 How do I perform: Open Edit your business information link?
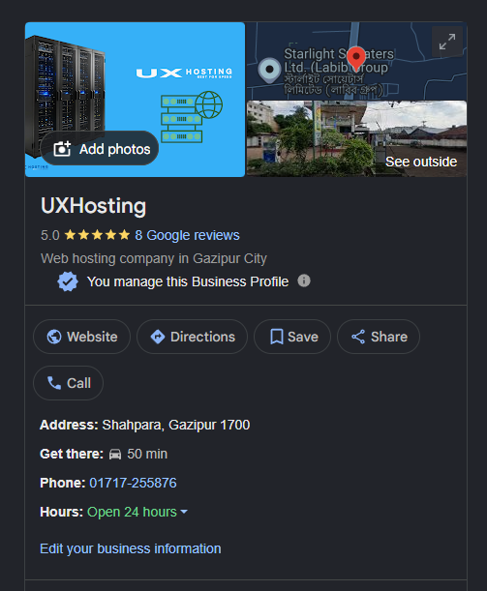coord(131,548)
